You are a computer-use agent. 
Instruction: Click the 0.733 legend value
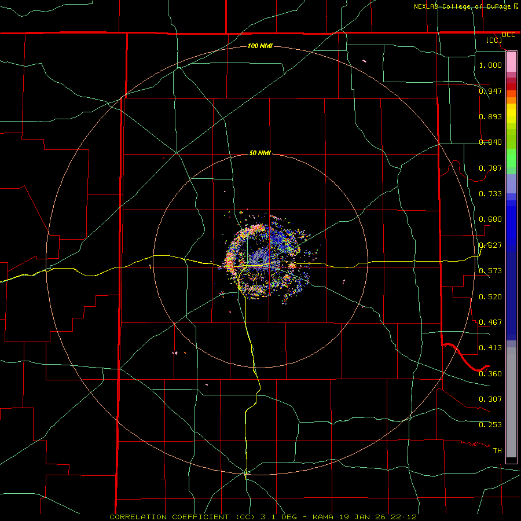[490, 193]
